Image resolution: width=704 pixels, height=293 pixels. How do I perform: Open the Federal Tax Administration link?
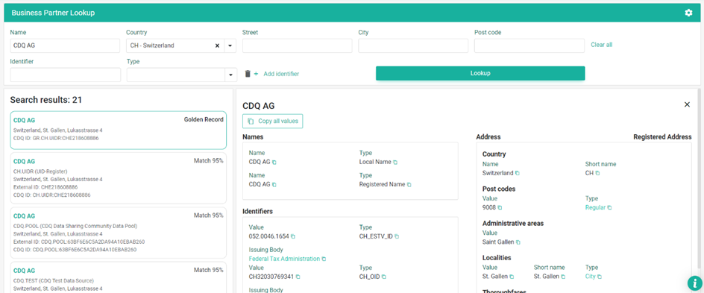(284, 259)
